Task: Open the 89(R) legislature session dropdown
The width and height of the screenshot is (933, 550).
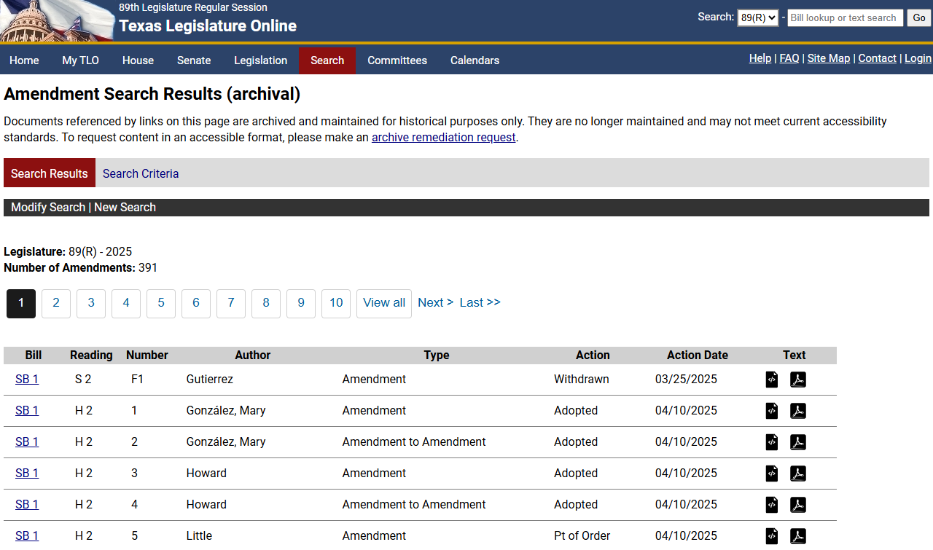Action: (757, 17)
